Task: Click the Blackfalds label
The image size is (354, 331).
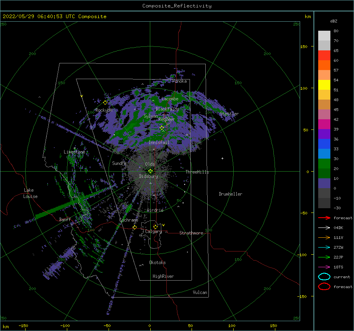Action: click(x=167, y=109)
